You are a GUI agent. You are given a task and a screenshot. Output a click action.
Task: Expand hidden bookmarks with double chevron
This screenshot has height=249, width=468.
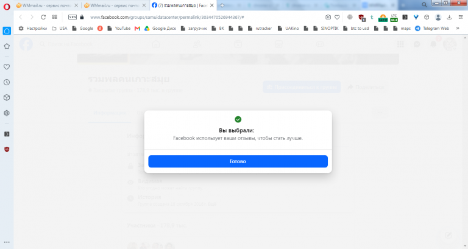point(458,29)
